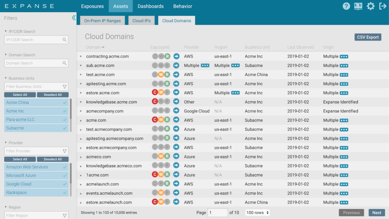Export the table with CSV Export
The height and width of the screenshot is (219, 389).
[368, 37]
